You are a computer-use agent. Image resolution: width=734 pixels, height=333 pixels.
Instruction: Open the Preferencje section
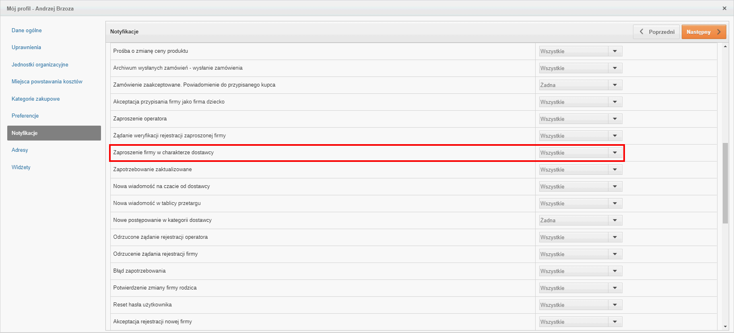point(25,116)
